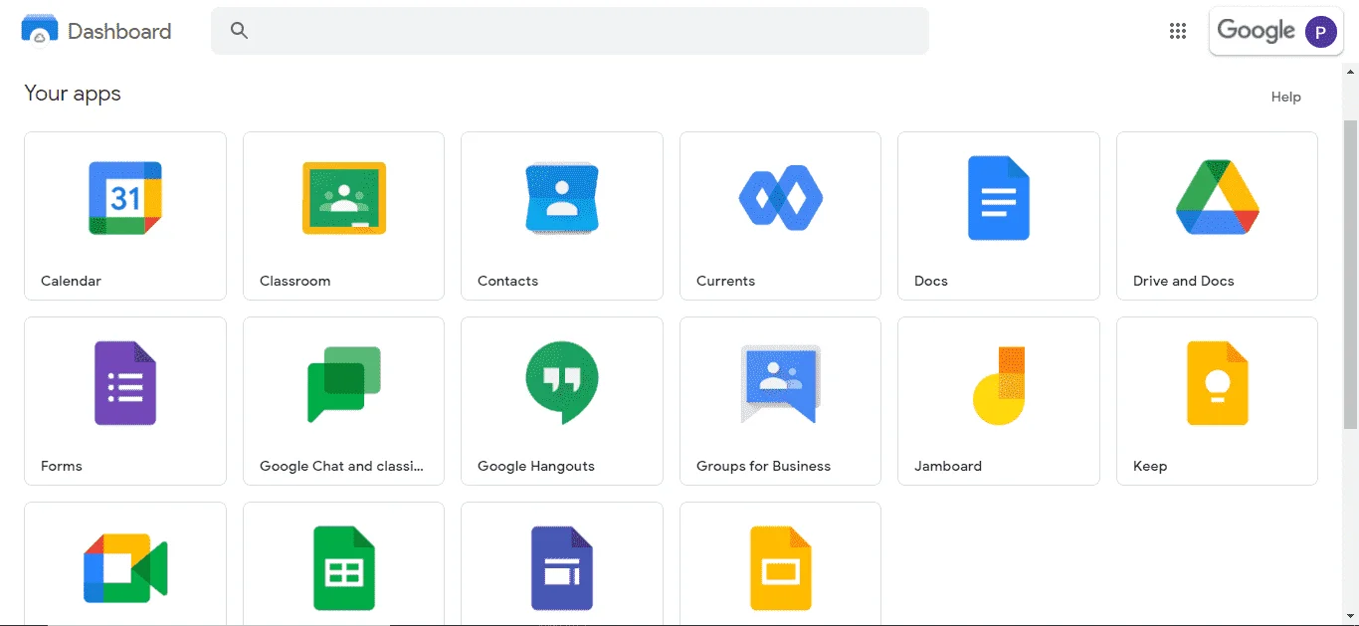Open the blue-purple Sites icon
1359x626 pixels.
coord(562,568)
